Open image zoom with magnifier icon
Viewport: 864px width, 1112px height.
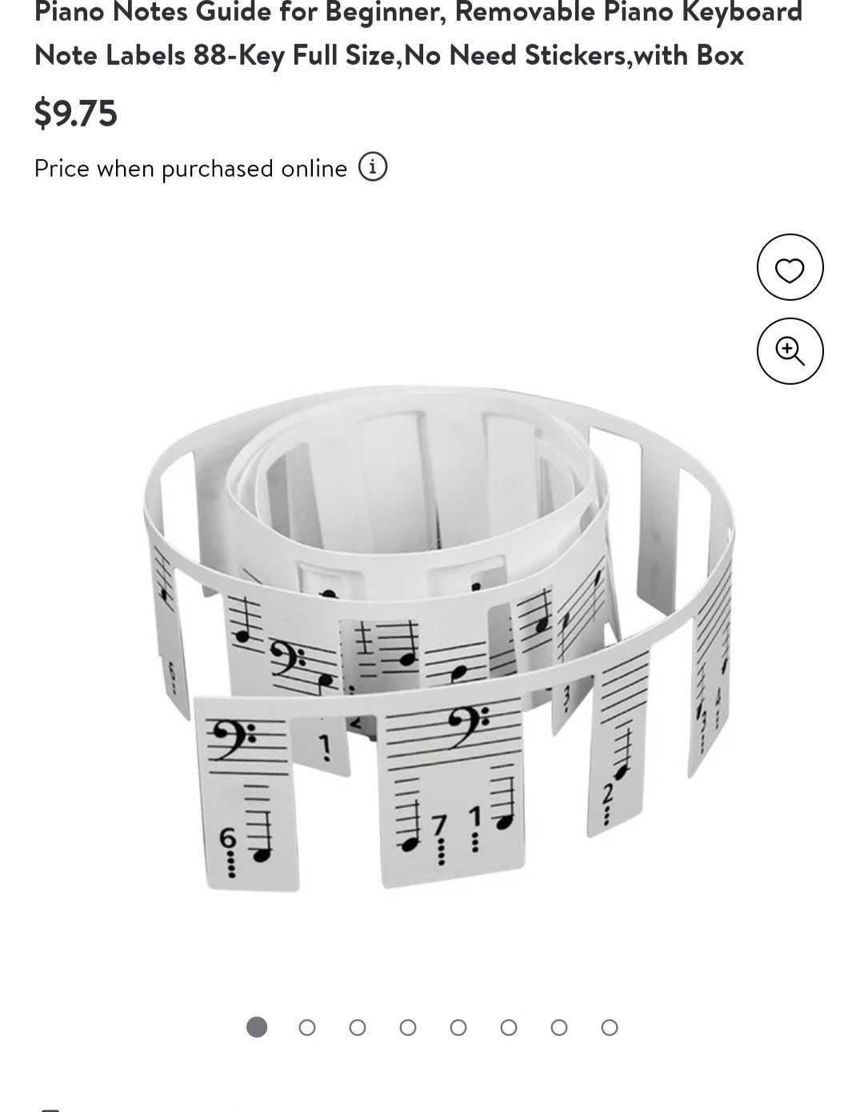(x=790, y=351)
